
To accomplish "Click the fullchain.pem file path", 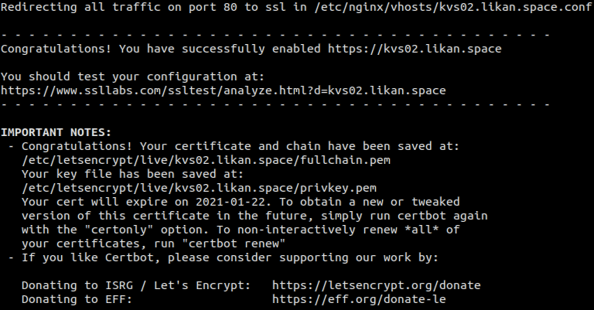I will pos(206,160).
